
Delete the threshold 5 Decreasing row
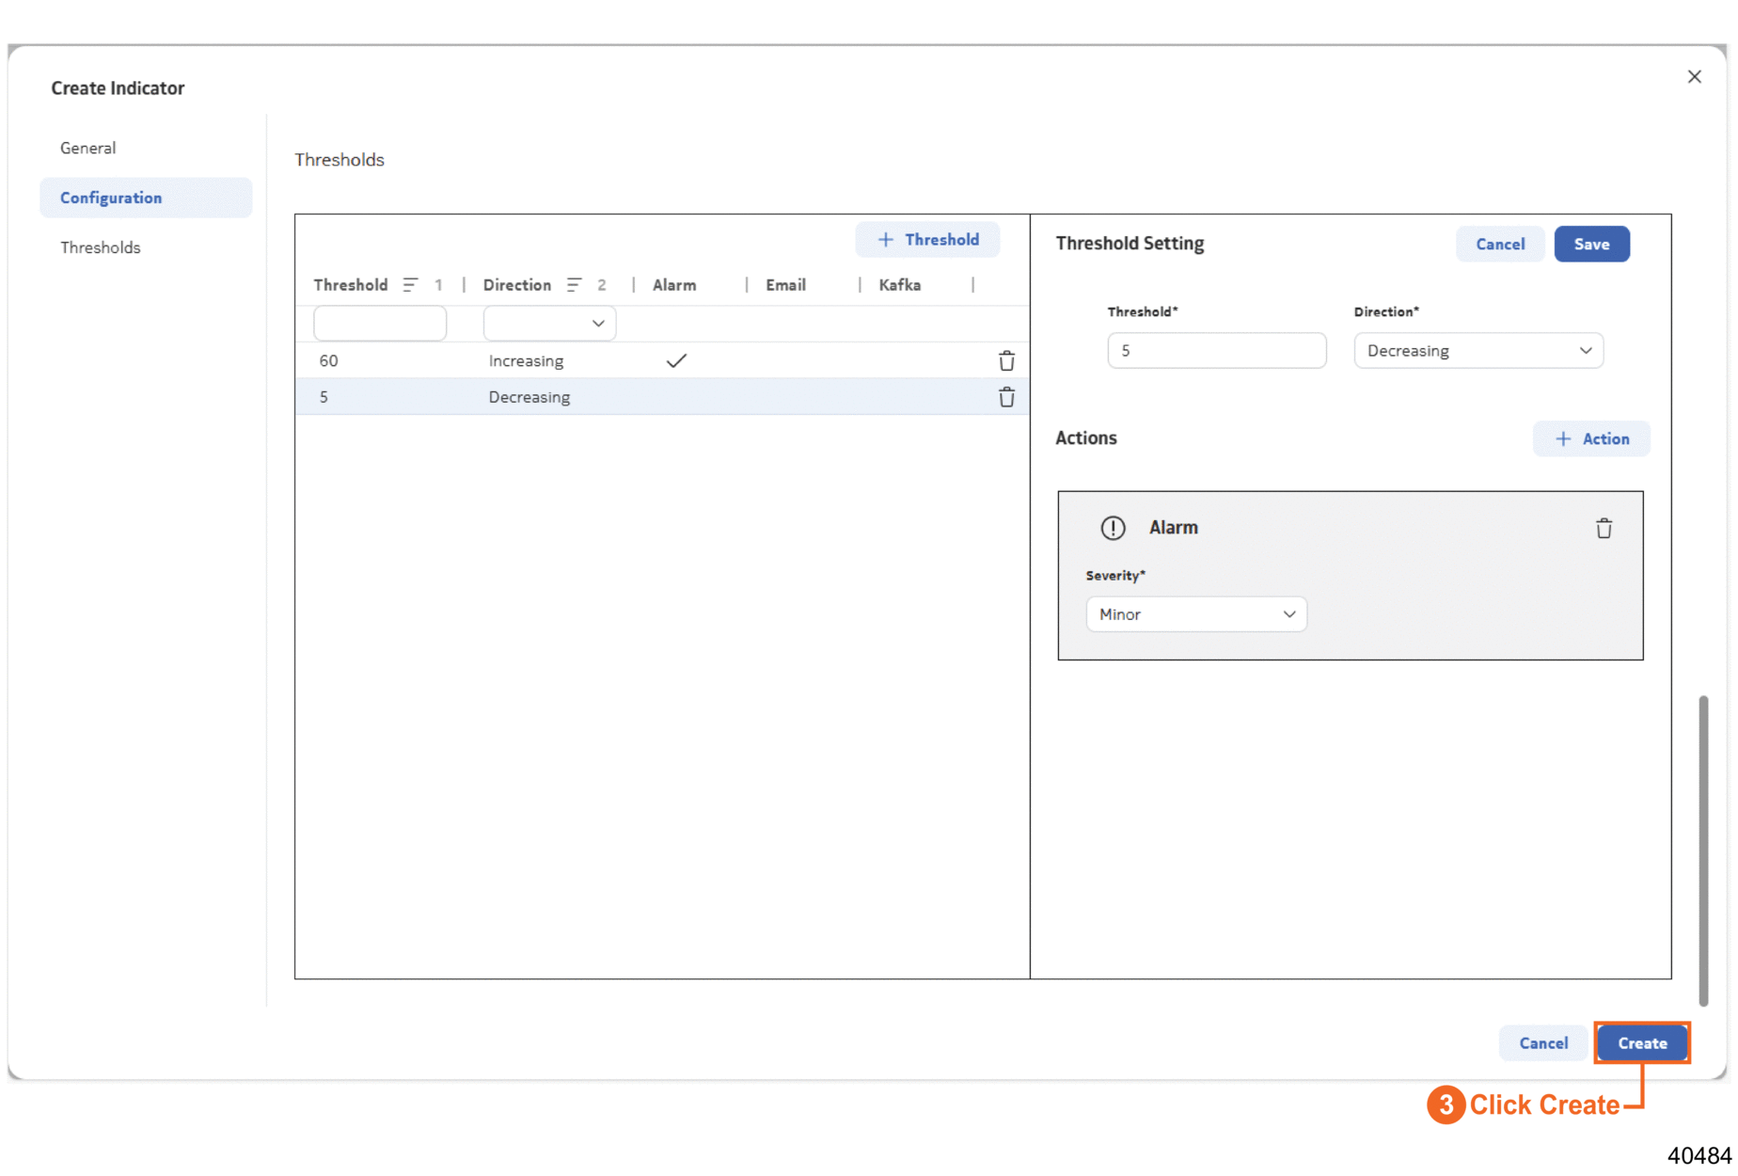[x=1005, y=397]
